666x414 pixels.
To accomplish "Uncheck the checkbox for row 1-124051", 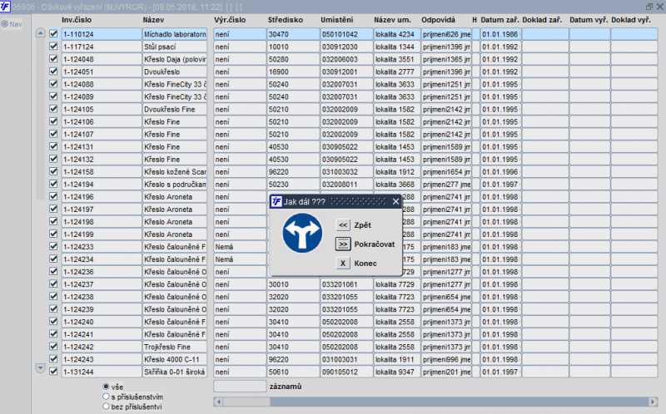I will pos(53,71).
